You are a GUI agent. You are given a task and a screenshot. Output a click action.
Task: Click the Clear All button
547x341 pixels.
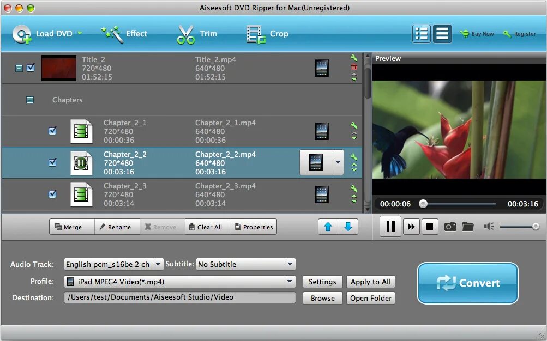tap(208, 227)
